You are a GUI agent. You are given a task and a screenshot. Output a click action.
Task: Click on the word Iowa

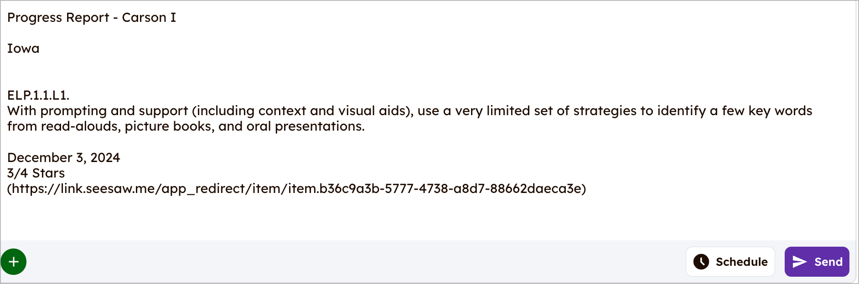pos(23,49)
